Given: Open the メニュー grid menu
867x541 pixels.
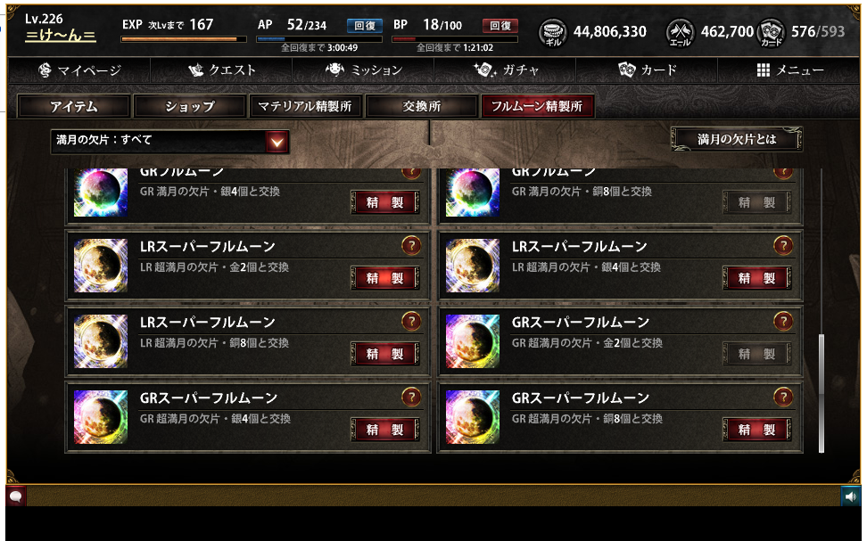Looking at the screenshot, I should (x=789, y=70).
